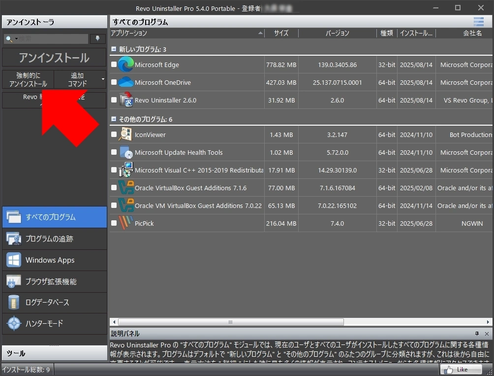Click 強制的にアンインストール button
Viewport: 494px width, 376px height.
(28, 79)
